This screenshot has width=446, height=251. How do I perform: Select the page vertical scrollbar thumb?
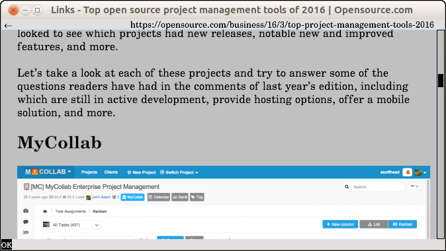441,81
